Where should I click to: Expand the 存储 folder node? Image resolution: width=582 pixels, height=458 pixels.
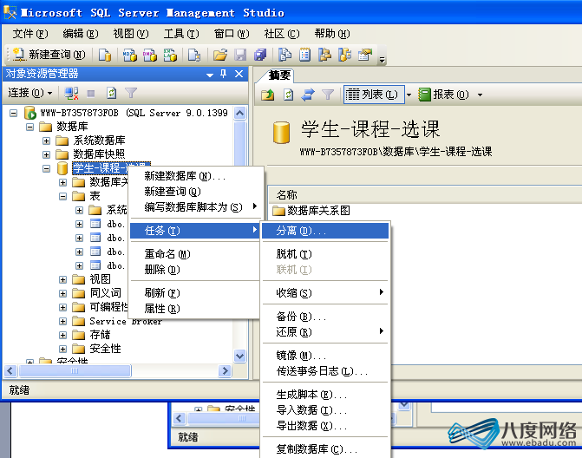62,335
